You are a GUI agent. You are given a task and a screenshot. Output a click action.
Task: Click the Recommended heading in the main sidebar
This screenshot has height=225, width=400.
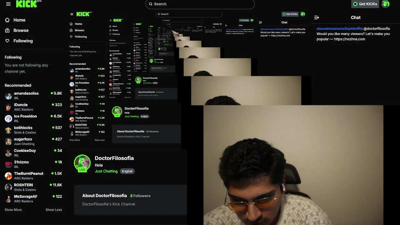tap(18, 85)
